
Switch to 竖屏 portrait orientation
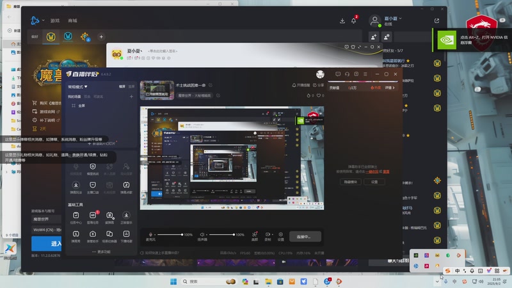131,86
